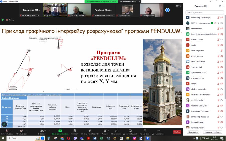The image size is (226, 141).
Task: Focus the Найти участника search field
Action: point(204,12)
